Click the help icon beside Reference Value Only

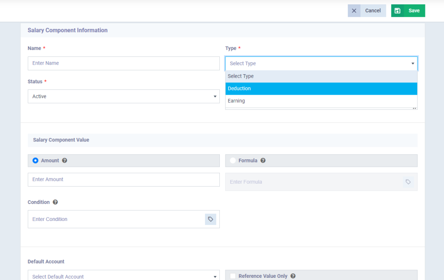[x=293, y=276]
